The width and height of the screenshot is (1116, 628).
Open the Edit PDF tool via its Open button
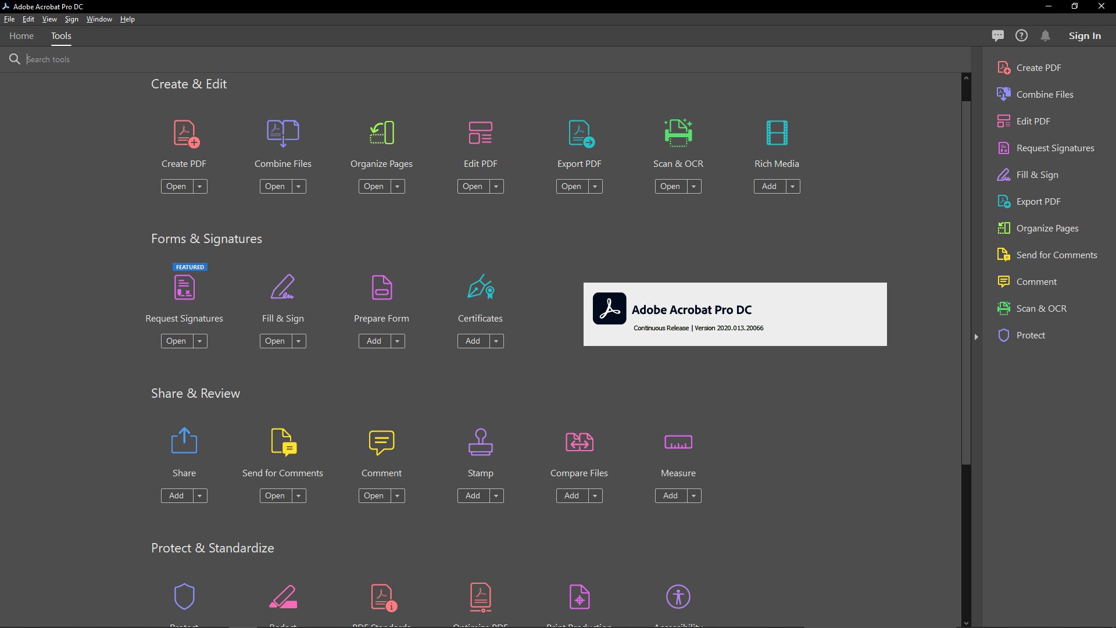474,186
